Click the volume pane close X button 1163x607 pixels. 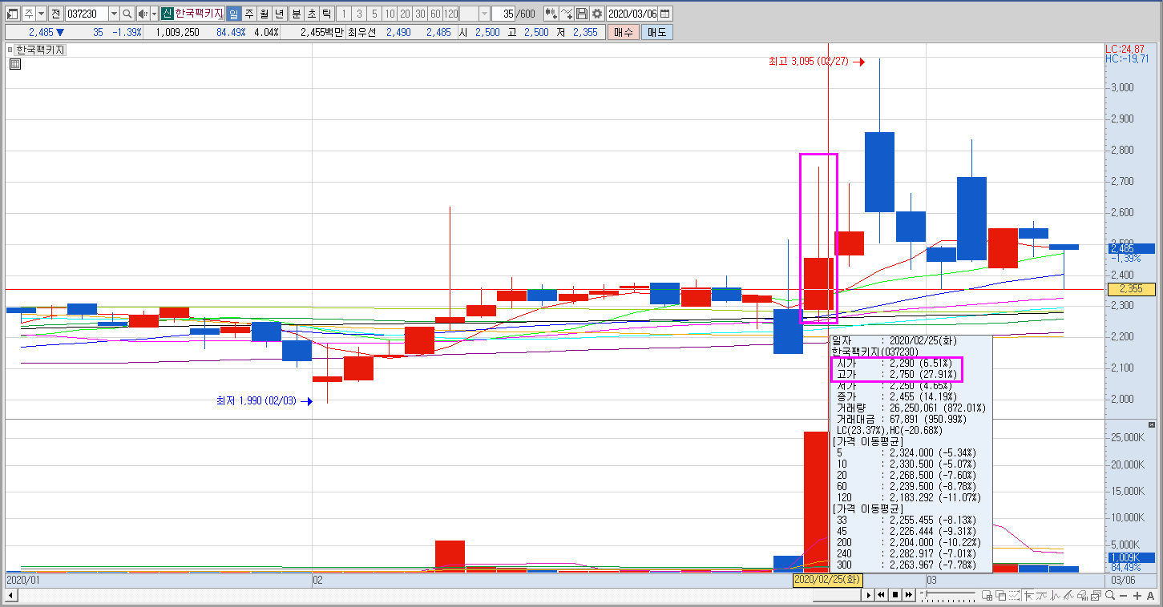(x=1152, y=424)
